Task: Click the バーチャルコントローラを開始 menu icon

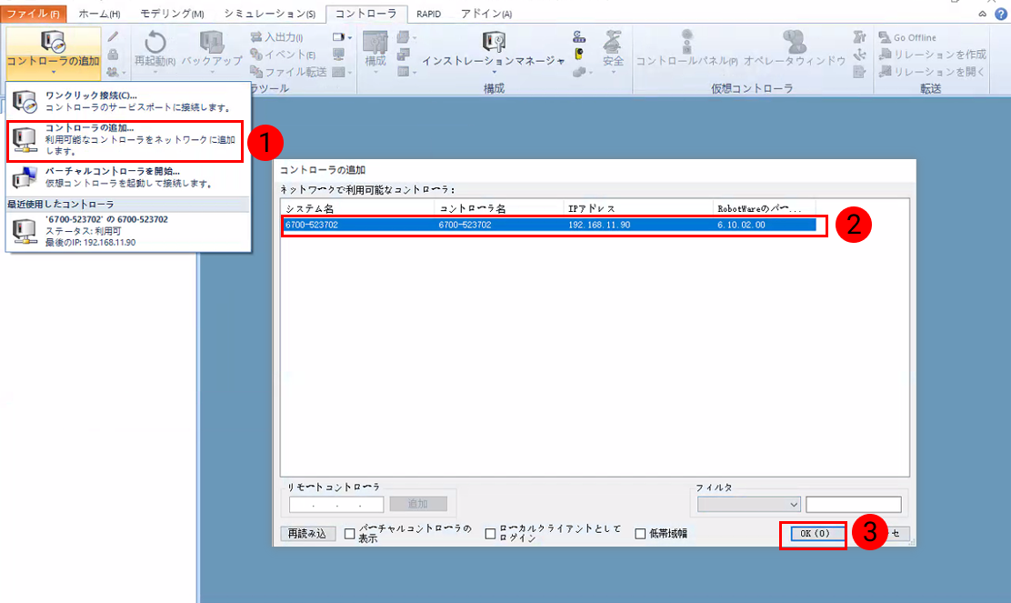Action: pyautogui.click(x=25, y=177)
